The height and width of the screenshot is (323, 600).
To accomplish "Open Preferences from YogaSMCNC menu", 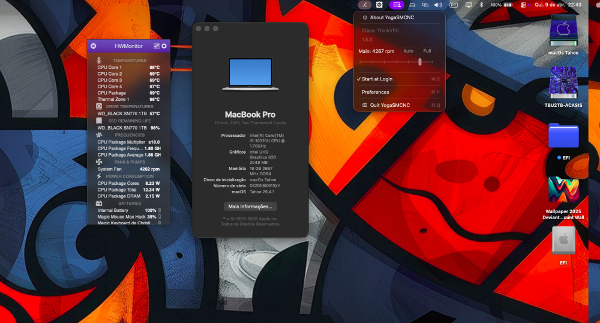I will click(x=400, y=92).
